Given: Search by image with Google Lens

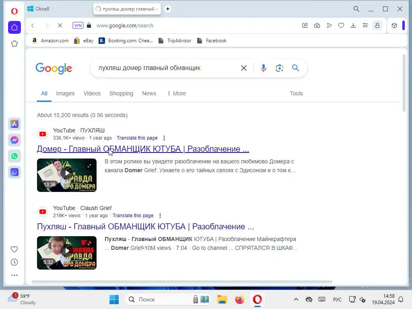Looking at the screenshot, I should [x=279, y=68].
